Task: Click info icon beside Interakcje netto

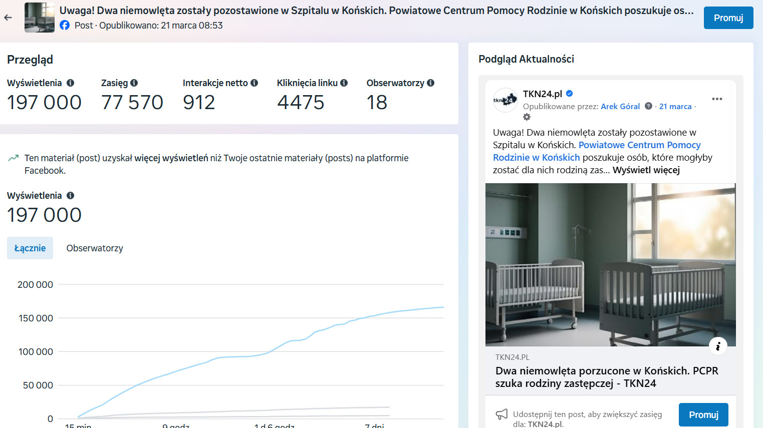Action: 255,83
